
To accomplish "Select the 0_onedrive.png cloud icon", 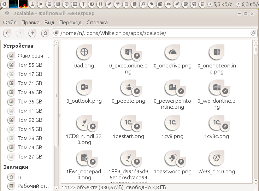I will [x=172, y=52].
